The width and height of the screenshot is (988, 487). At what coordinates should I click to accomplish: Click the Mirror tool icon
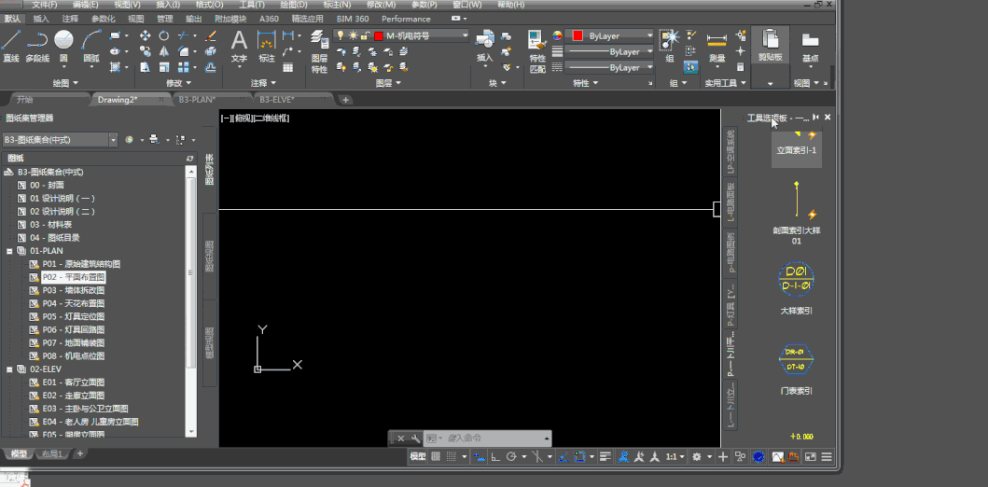tap(164, 51)
